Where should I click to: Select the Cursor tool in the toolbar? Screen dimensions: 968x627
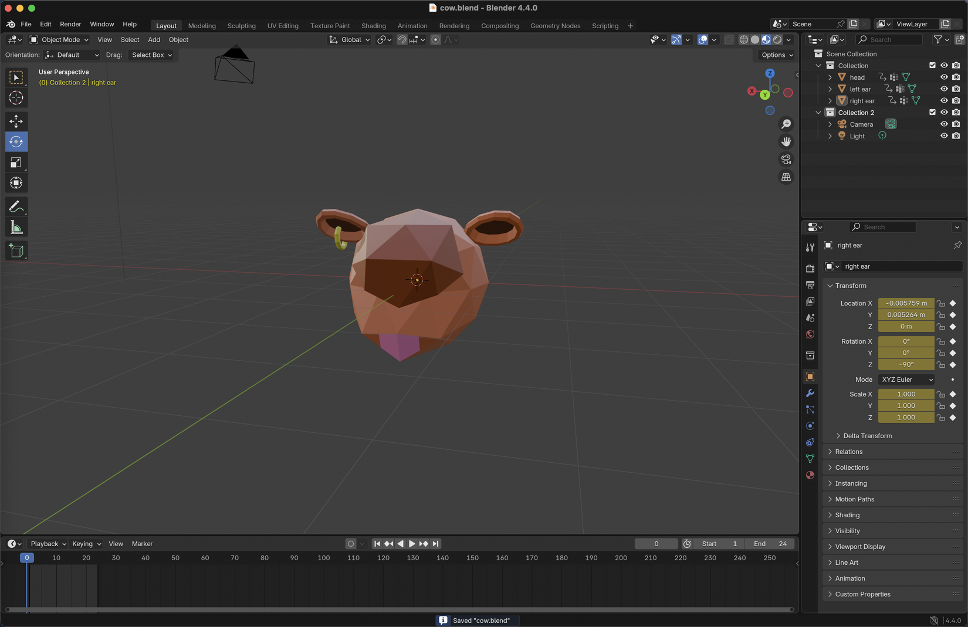point(16,98)
